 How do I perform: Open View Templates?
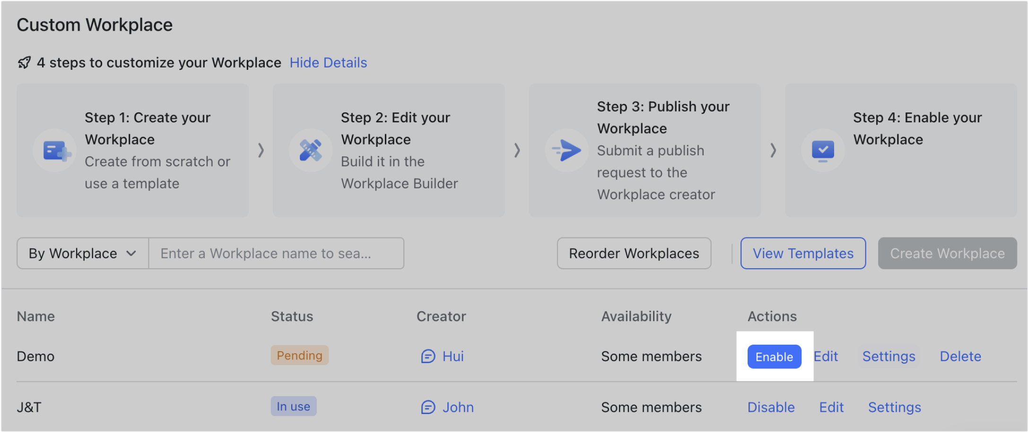coord(802,253)
